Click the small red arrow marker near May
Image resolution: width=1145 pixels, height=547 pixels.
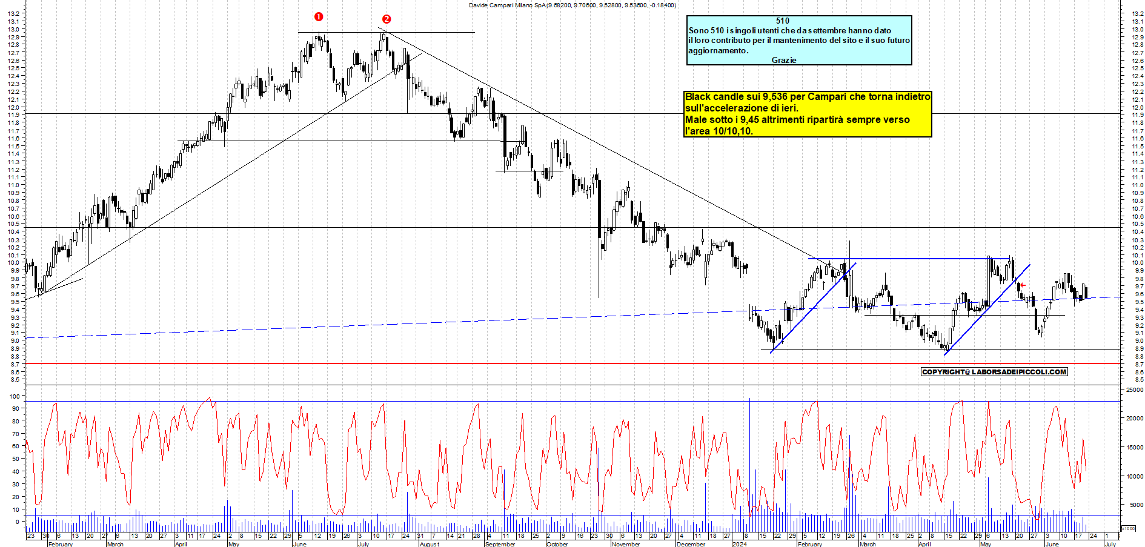point(1022,285)
